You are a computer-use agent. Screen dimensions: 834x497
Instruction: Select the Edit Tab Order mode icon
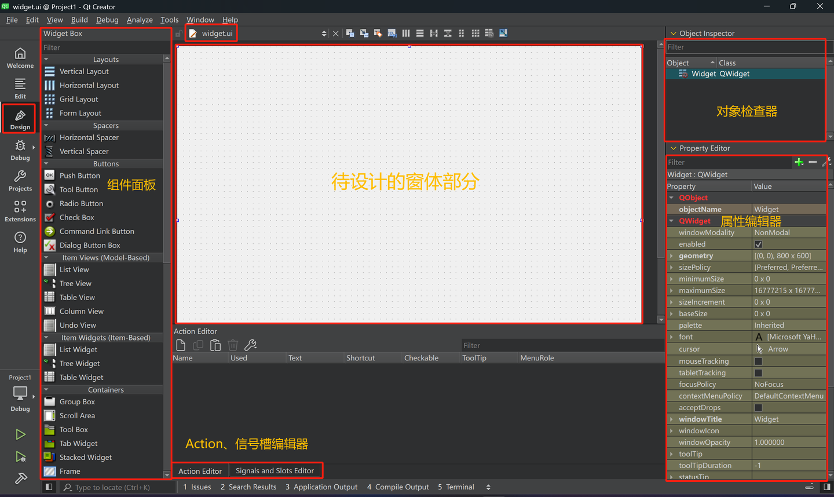coord(392,33)
